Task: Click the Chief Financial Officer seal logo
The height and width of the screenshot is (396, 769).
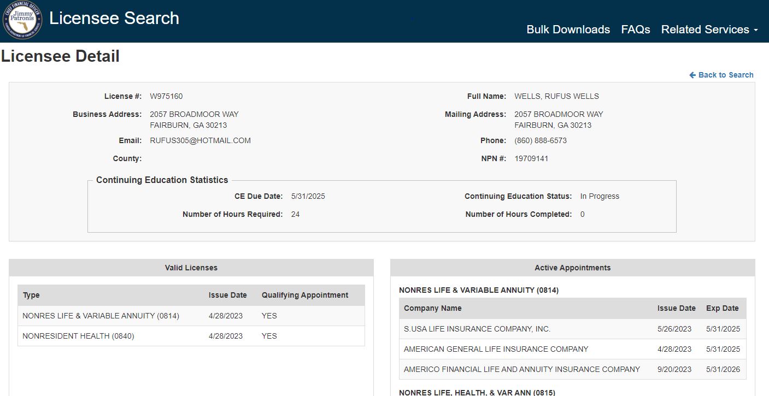Action: click(22, 20)
